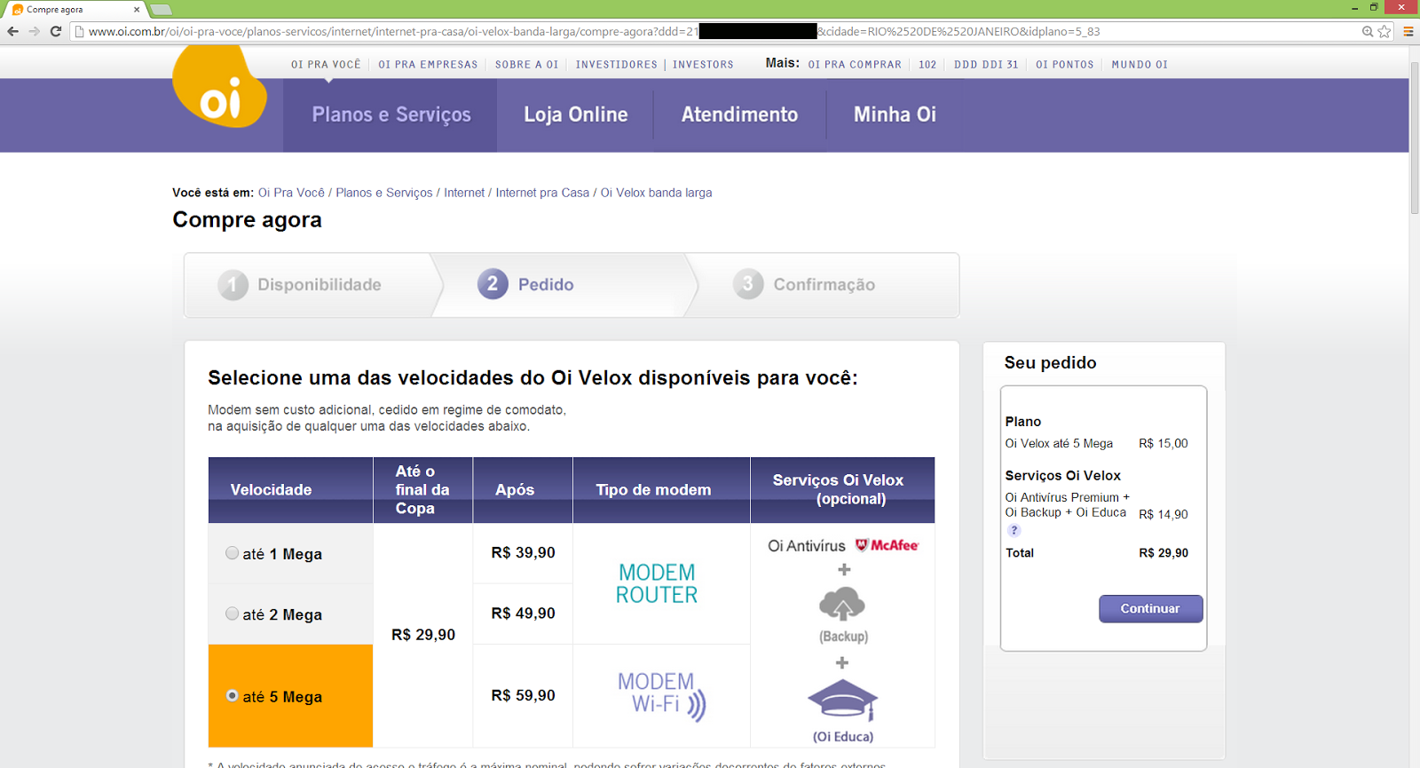Click the Continuar button
Viewport: 1420px width, 768px height.
point(1150,608)
